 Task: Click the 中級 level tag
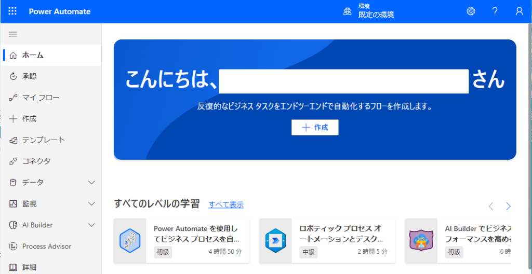coord(309,252)
